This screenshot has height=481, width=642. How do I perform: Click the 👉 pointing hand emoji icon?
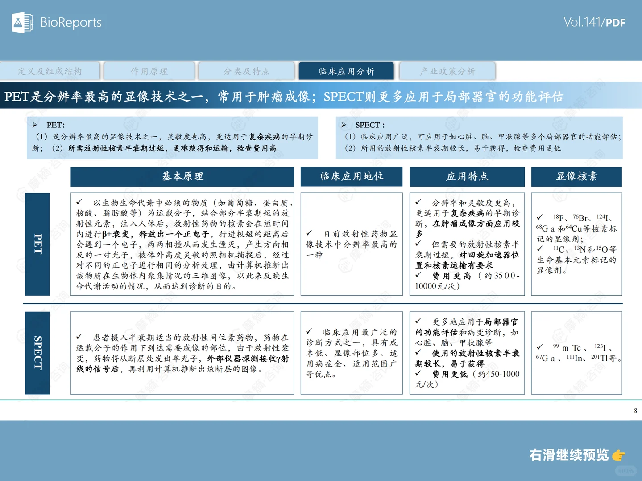pos(619,455)
